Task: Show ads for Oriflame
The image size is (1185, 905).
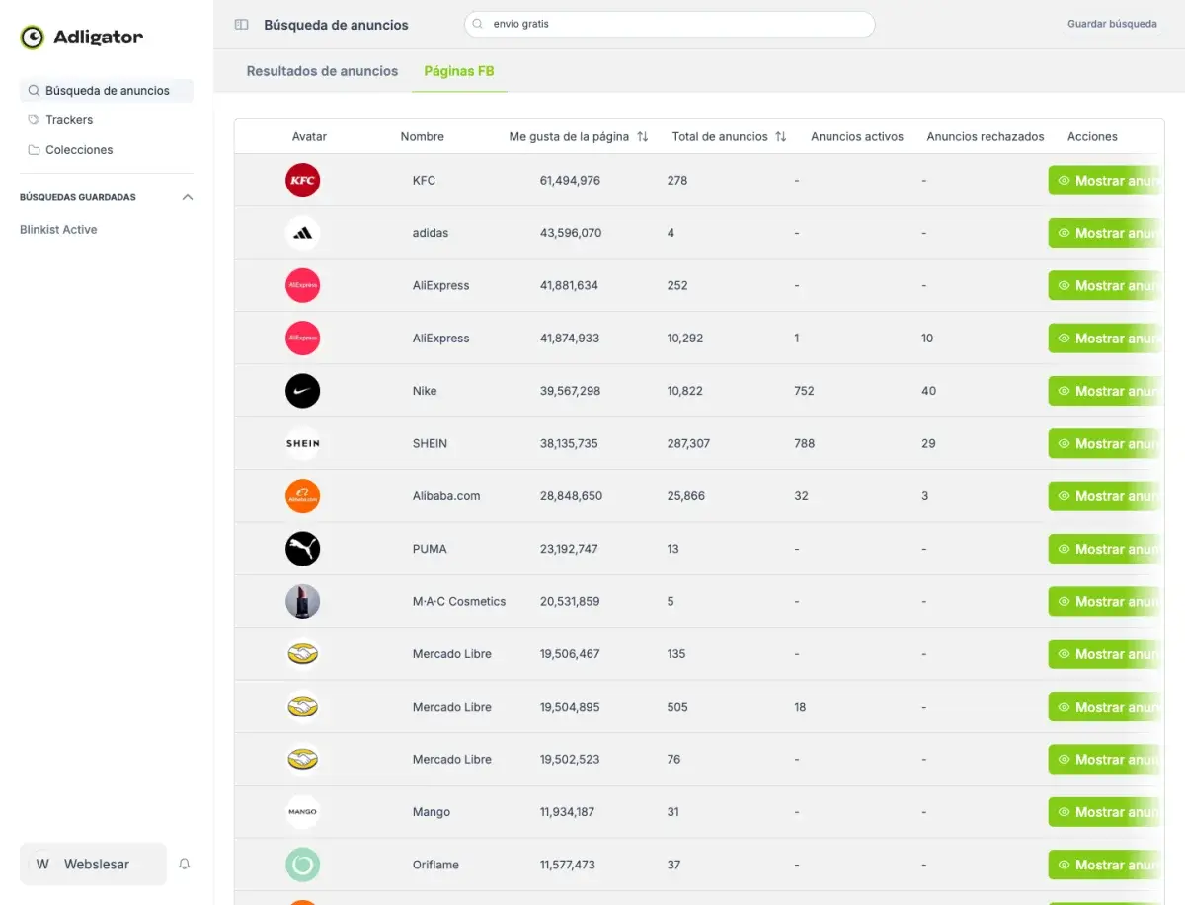Action: [x=1104, y=865]
